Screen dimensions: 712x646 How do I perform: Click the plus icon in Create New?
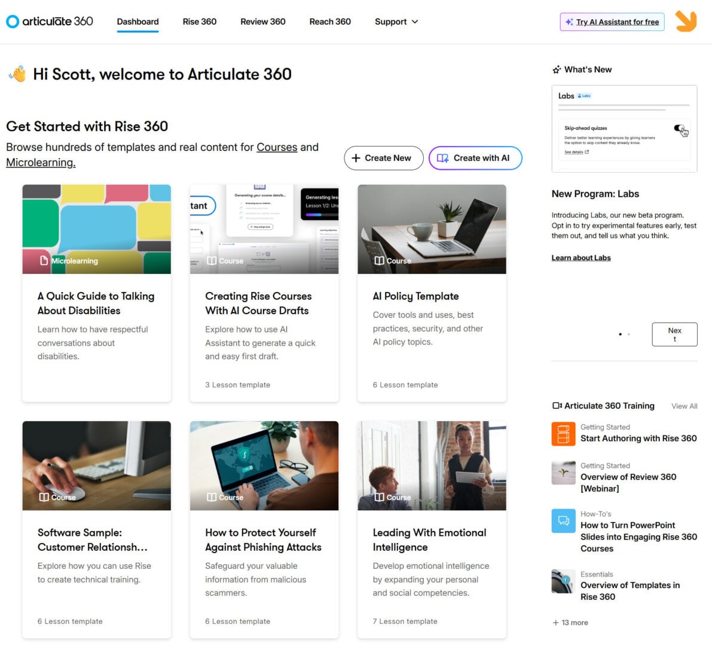(x=356, y=158)
